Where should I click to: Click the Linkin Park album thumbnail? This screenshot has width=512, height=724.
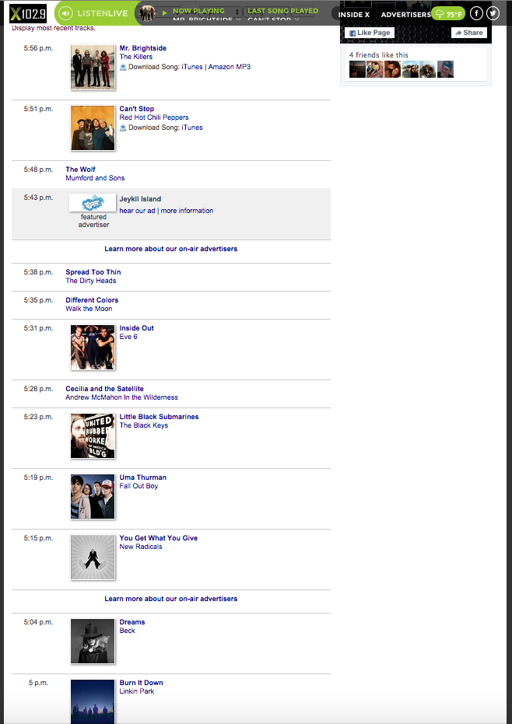[x=93, y=701]
